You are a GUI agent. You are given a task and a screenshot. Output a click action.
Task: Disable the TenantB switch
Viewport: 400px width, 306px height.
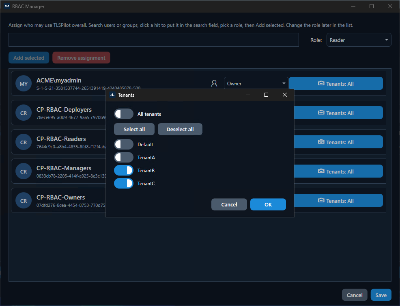(x=124, y=171)
